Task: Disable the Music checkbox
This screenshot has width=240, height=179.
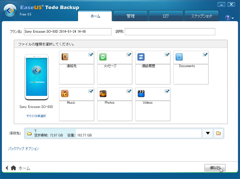Action: click(91, 91)
